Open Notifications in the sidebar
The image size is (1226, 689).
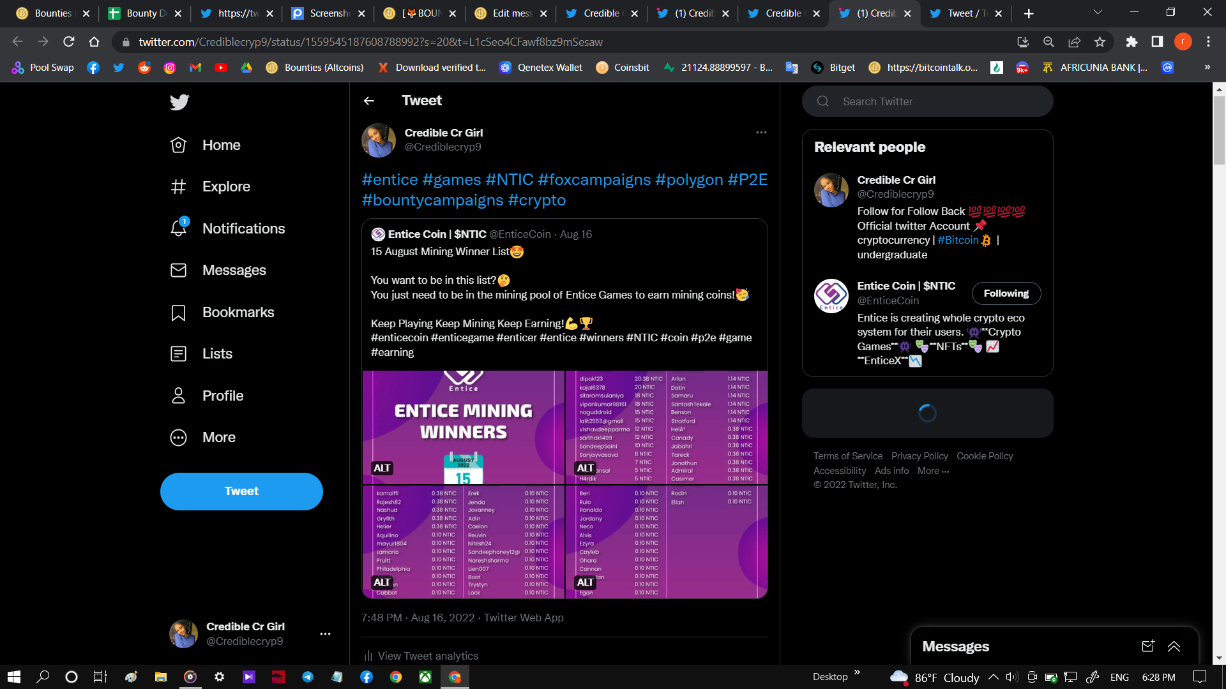[227, 228]
